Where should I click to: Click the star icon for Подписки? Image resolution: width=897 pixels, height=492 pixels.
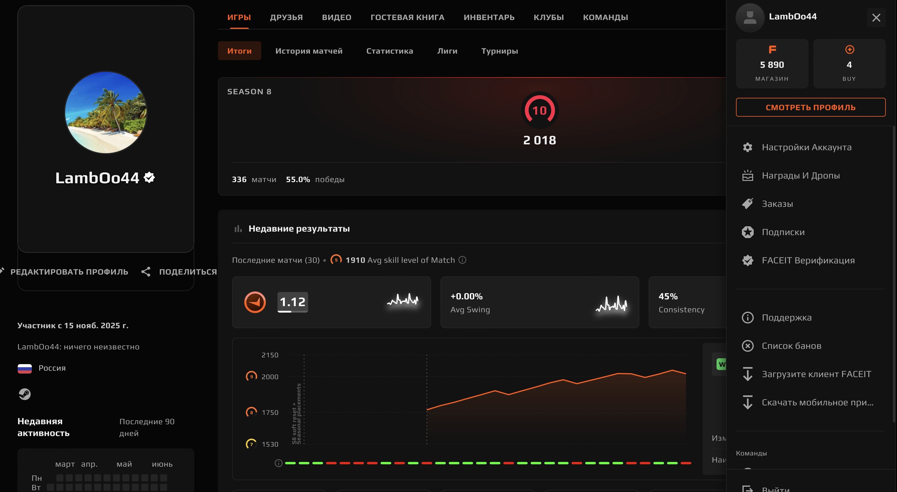(747, 232)
